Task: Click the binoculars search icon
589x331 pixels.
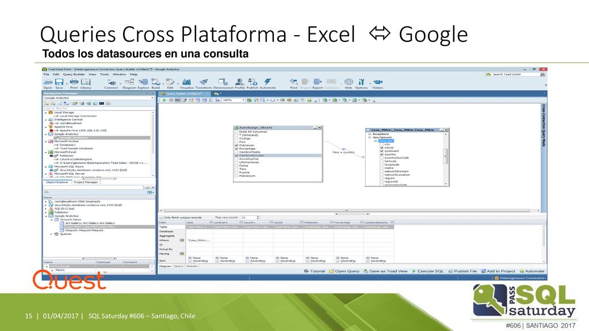Action: coord(542,74)
